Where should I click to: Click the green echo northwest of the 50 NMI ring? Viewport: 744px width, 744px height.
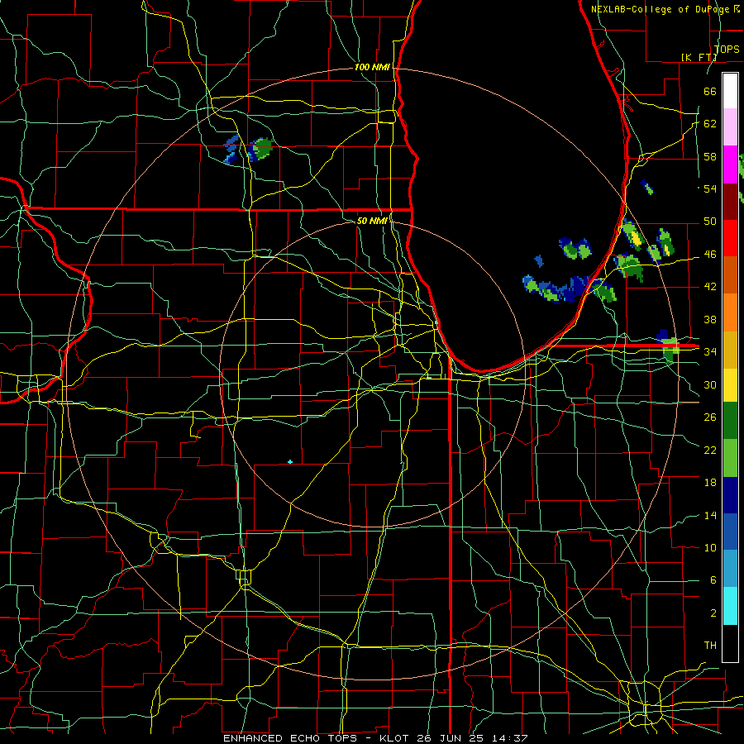point(260,150)
